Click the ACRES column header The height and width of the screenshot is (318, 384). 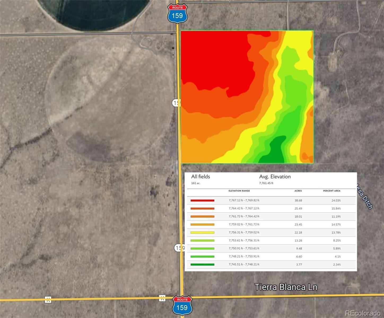pyautogui.click(x=298, y=191)
